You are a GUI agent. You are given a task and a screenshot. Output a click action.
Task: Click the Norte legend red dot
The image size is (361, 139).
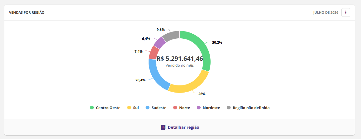coord(175,108)
